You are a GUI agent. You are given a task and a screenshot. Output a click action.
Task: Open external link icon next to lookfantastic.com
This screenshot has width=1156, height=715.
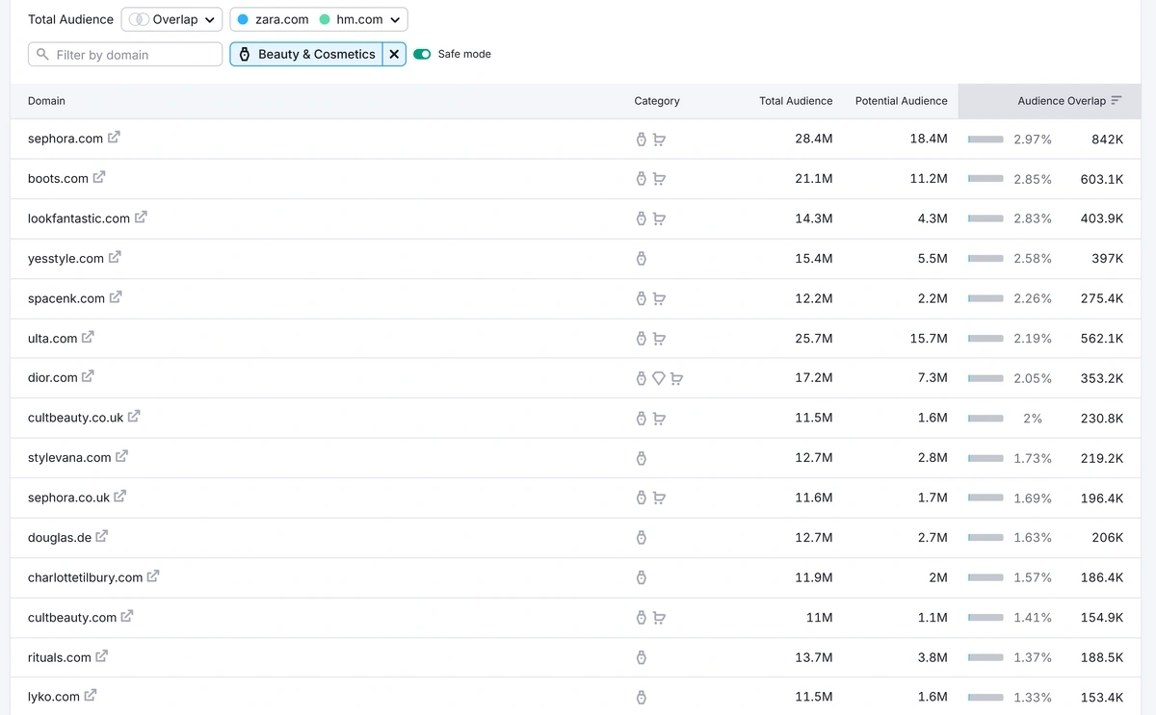pos(141,217)
